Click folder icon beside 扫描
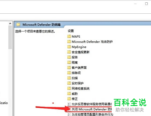Image resolution: width=151 pixels, height=116 pixels. [69, 78]
